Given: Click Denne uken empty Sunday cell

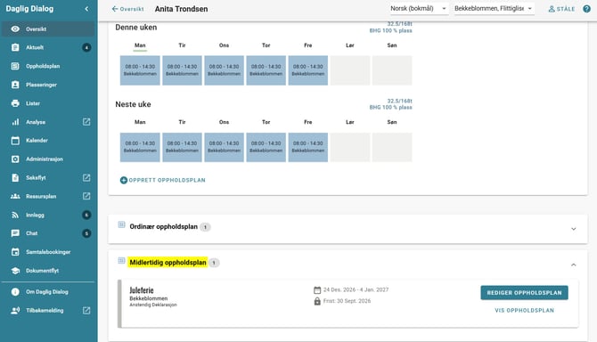Looking at the screenshot, I should (x=392, y=70).
